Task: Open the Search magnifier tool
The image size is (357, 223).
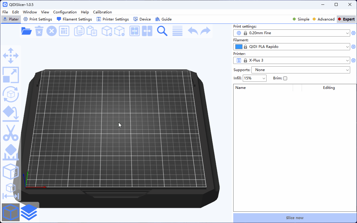Action: 162,31
